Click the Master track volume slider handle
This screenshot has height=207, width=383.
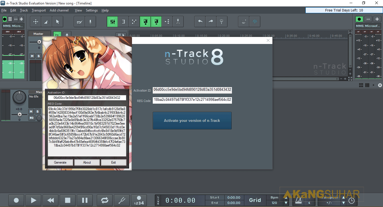[39, 42]
